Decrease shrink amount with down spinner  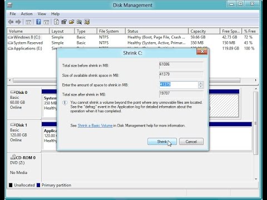click(x=201, y=87)
